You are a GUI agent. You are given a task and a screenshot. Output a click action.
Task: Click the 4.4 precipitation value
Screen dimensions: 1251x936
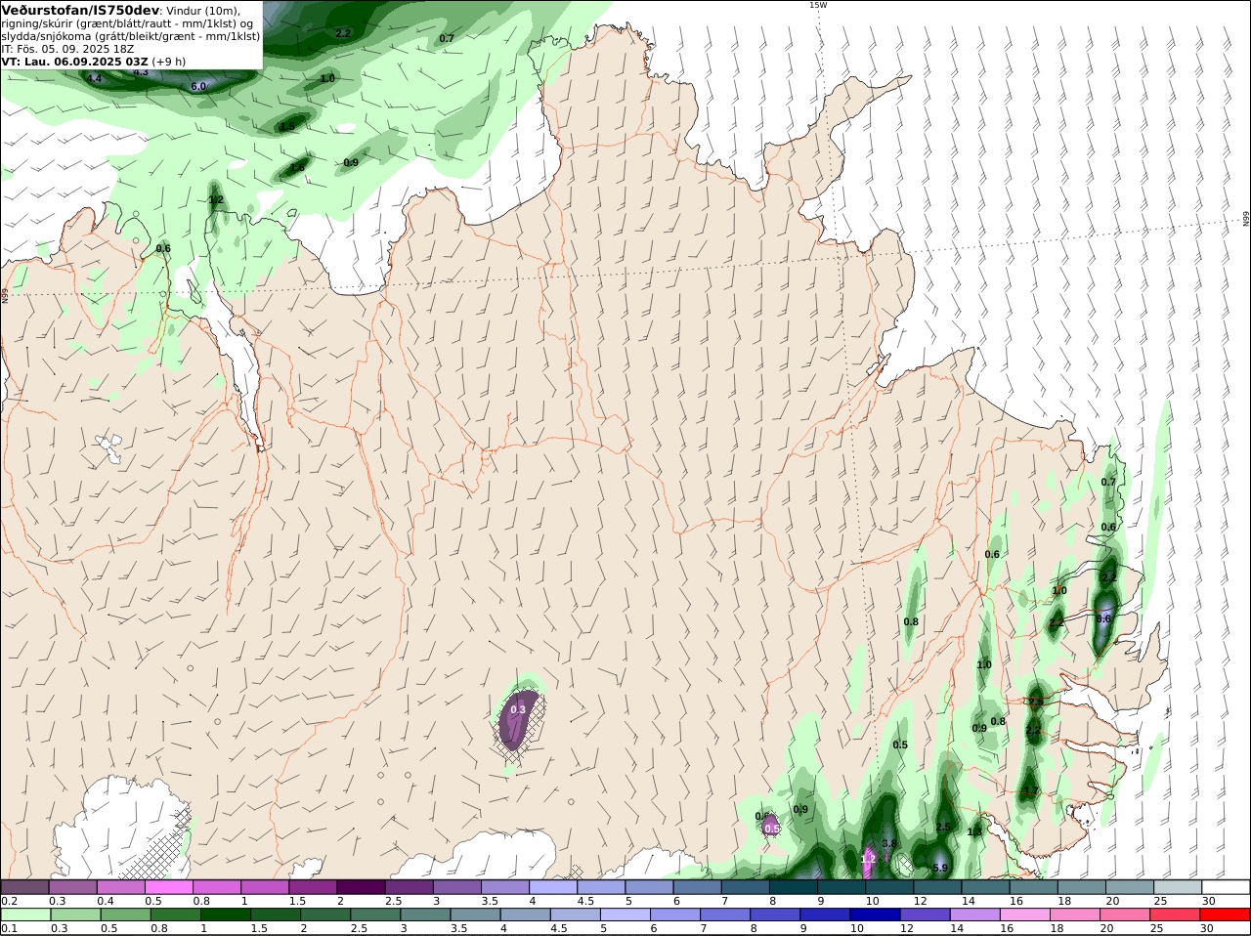pos(94,78)
